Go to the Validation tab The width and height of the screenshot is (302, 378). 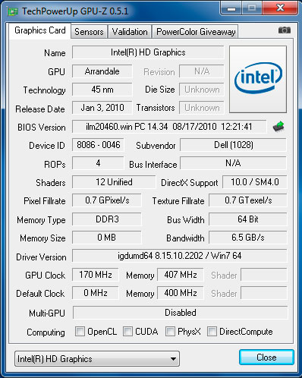(130, 32)
